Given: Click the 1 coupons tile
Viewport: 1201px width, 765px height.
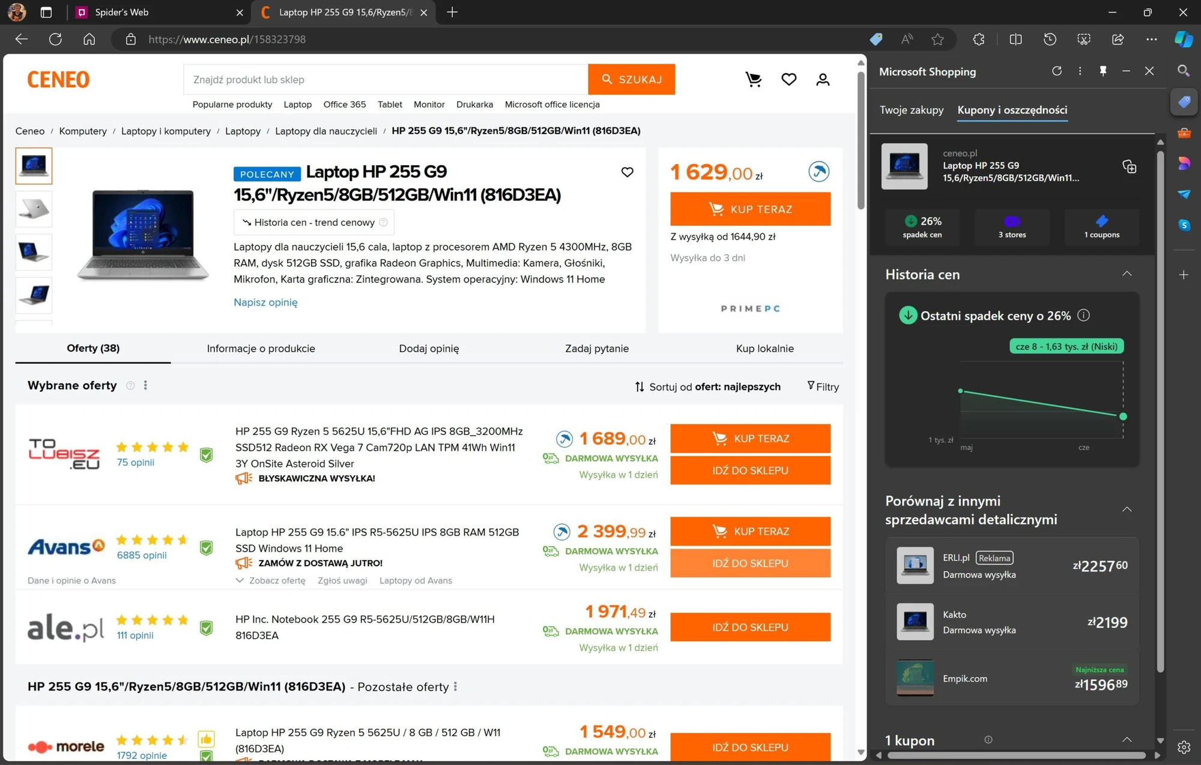Looking at the screenshot, I should [x=1101, y=227].
